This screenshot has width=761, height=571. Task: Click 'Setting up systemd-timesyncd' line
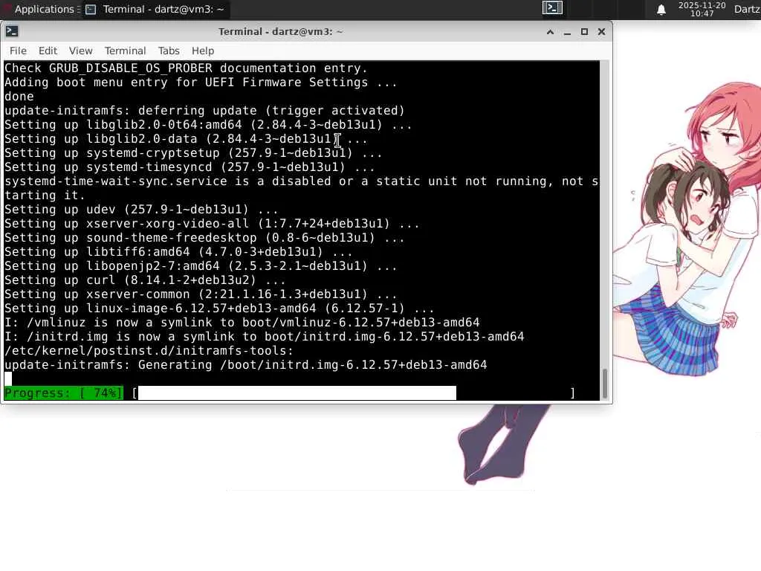tap(190, 167)
